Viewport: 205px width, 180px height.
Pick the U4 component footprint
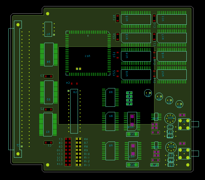(x=49, y=54)
